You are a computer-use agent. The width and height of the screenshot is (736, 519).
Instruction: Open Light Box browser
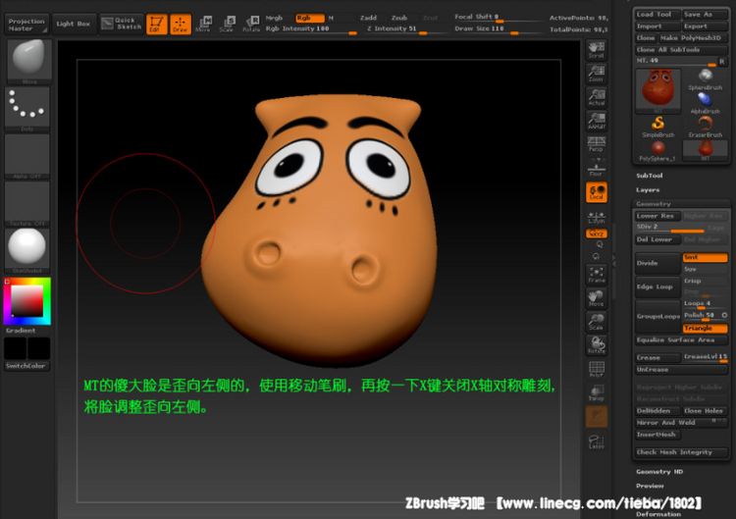74,24
